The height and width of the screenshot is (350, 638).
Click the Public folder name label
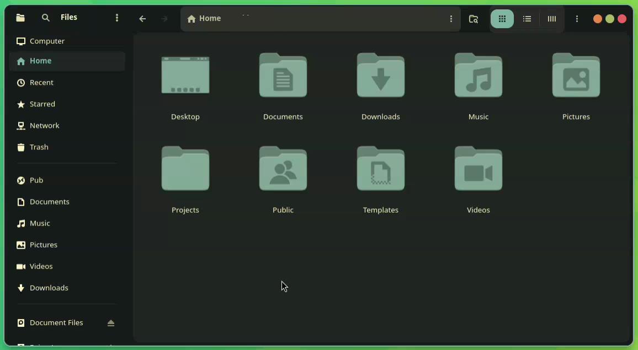283,210
